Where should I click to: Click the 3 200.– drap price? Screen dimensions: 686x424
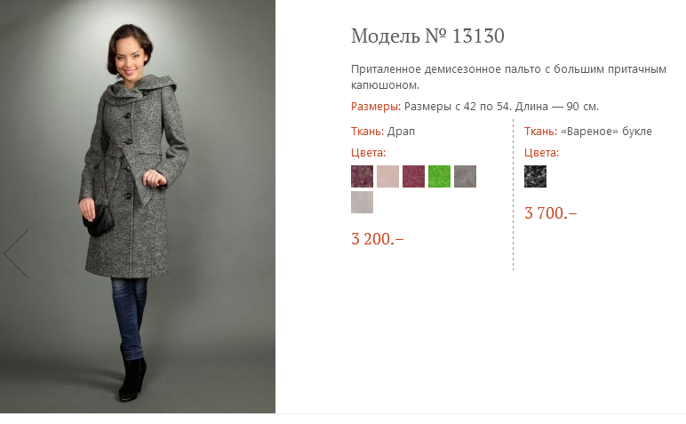tap(377, 238)
